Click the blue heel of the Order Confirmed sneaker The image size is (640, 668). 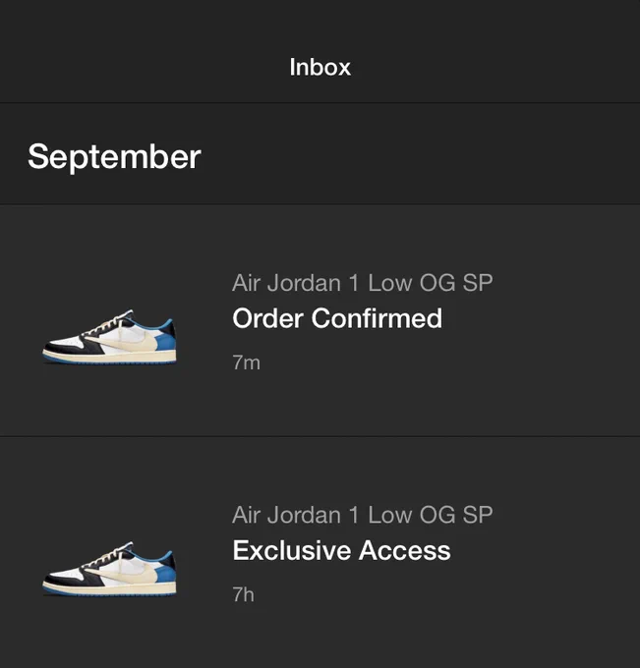click(165, 339)
